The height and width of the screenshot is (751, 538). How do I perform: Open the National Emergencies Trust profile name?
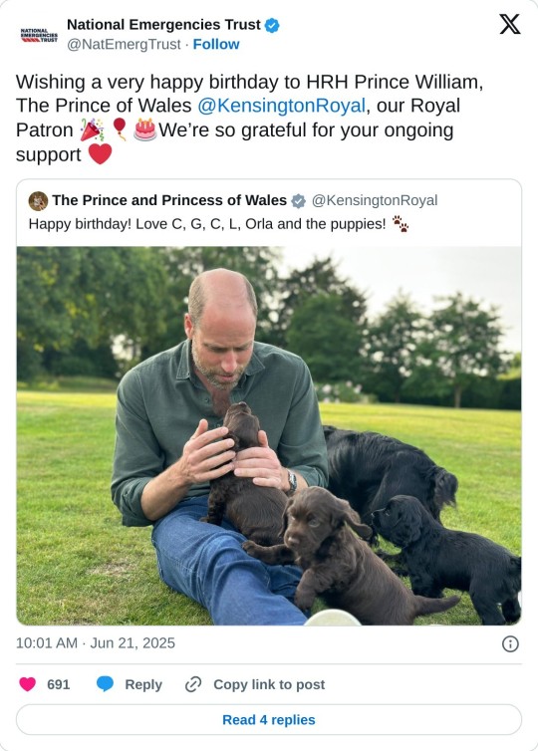pyautogui.click(x=163, y=25)
